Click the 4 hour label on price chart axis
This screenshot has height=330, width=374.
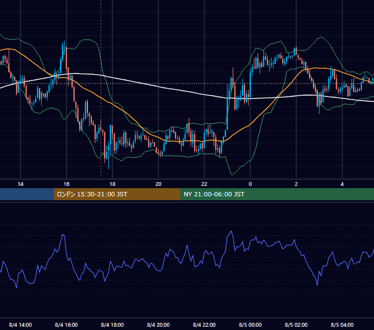point(342,184)
